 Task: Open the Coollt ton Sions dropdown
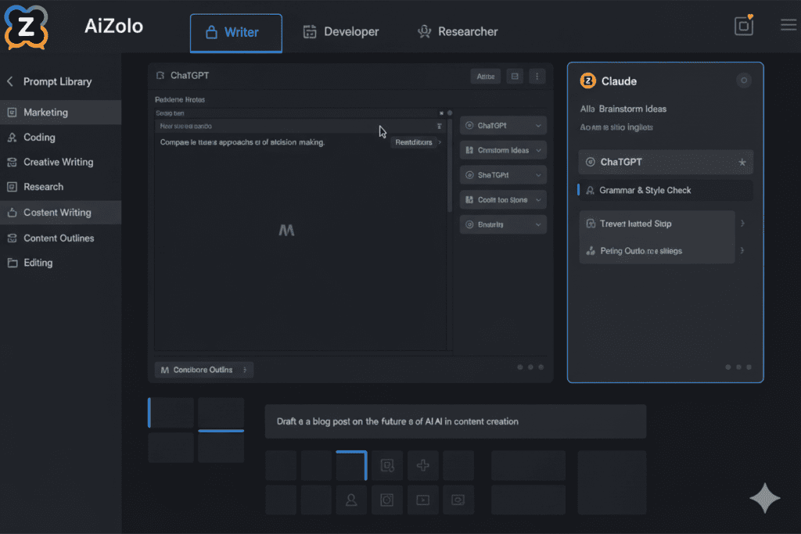pos(502,200)
